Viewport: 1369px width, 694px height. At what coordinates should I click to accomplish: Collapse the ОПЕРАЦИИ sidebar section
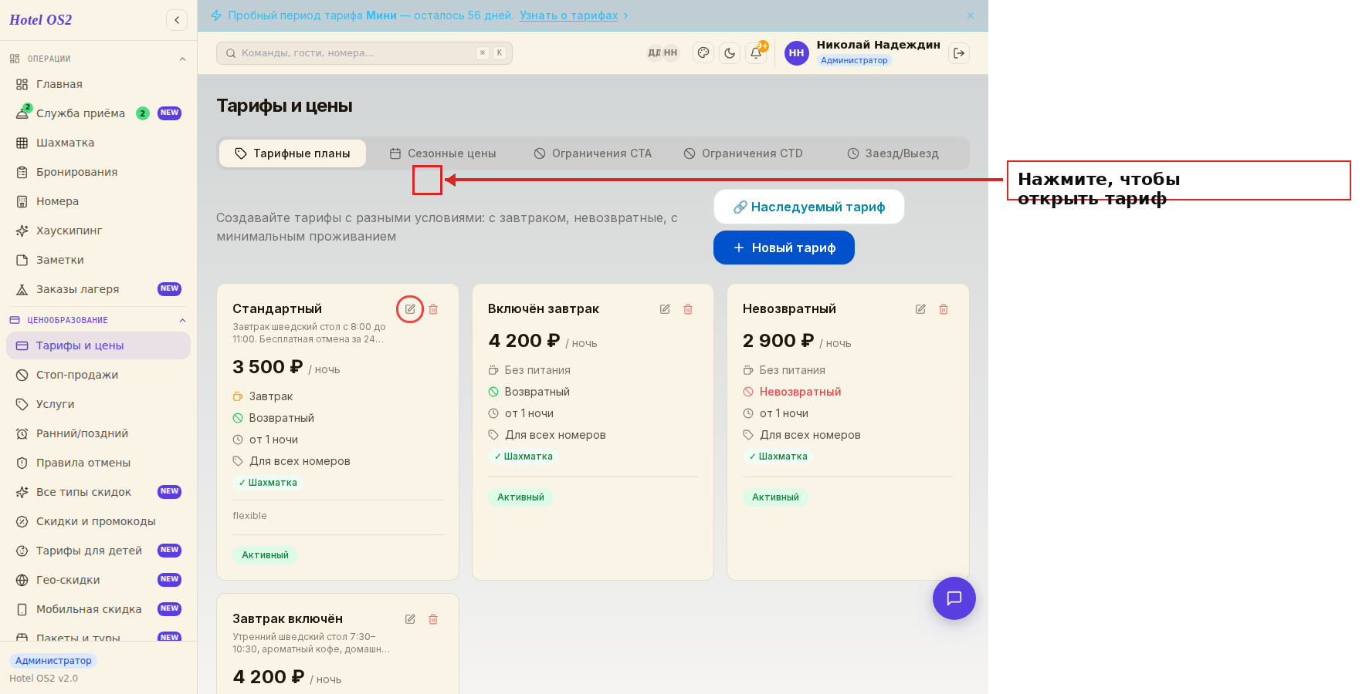[182, 59]
